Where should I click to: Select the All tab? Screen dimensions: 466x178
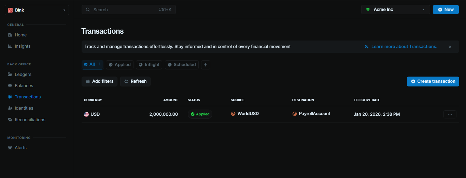[92, 65]
